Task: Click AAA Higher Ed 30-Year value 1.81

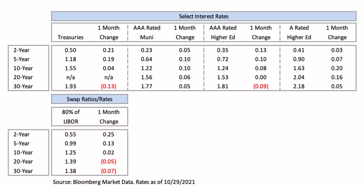Action: (x=223, y=86)
